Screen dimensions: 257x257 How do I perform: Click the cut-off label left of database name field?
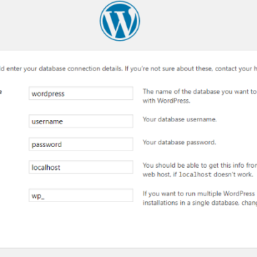1,92
